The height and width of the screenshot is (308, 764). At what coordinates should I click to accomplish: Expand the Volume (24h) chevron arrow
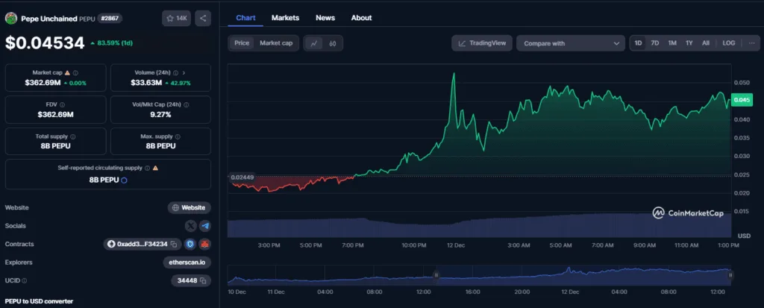click(184, 72)
